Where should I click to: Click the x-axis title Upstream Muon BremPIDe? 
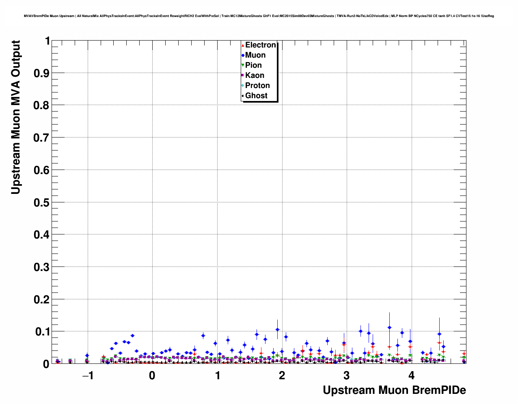click(x=394, y=390)
